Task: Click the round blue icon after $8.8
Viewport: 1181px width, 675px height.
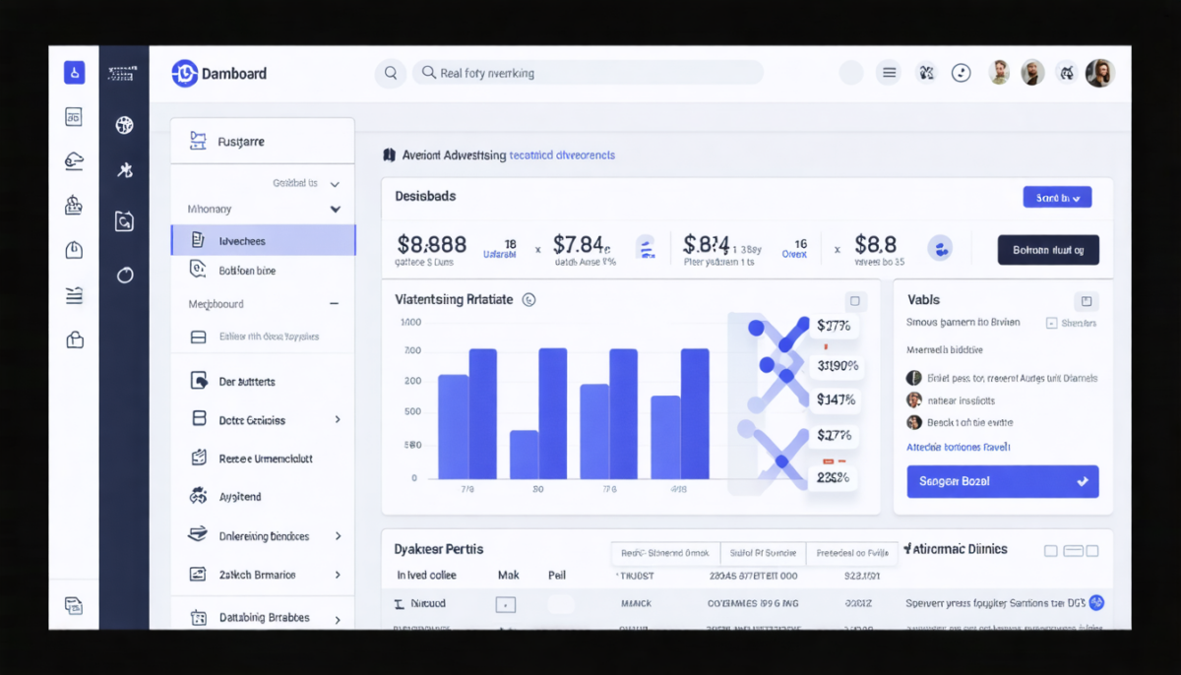Action: click(x=940, y=248)
